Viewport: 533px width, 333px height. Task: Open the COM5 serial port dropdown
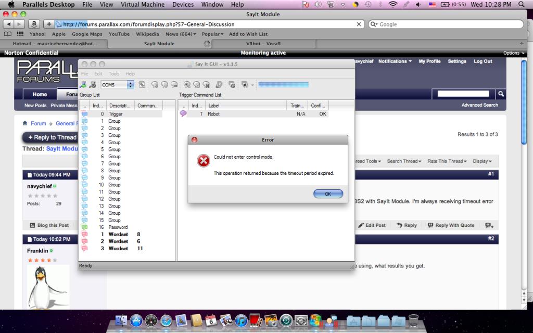pyautogui.click(x=131, y=85)
